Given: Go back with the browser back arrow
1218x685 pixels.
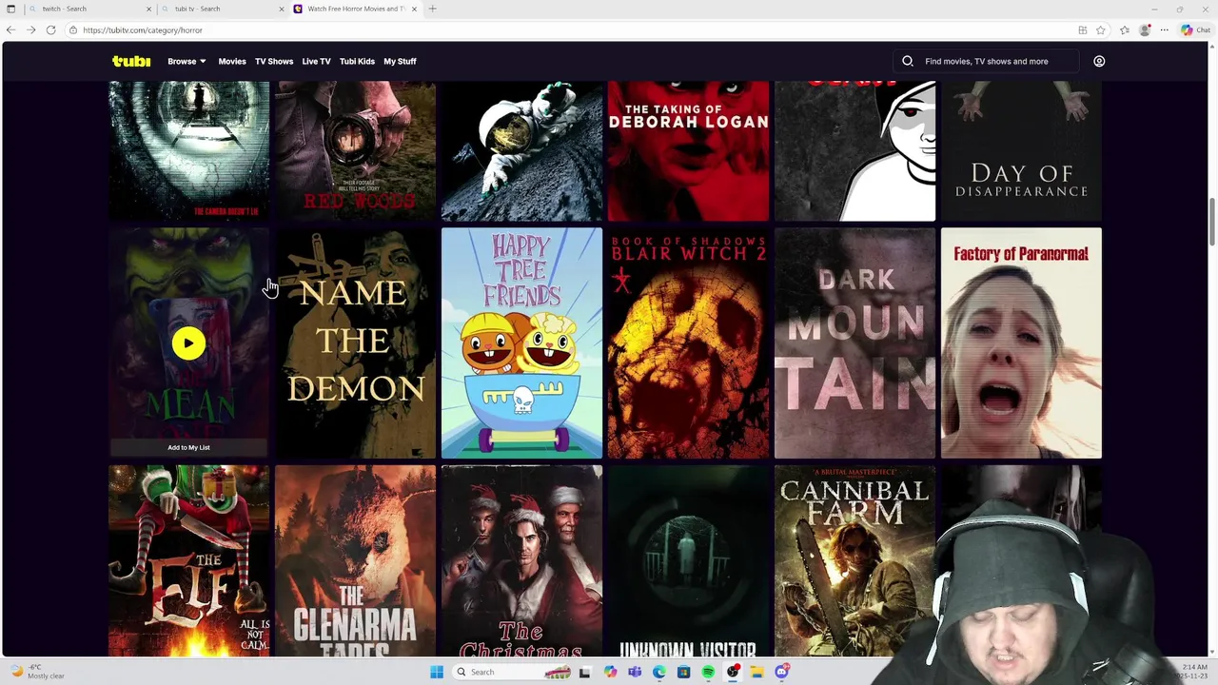Looking at the screenshot, I should click(10, 30).
